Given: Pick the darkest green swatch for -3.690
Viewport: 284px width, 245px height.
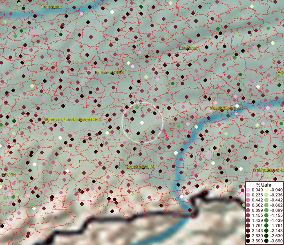Looking at the screenshot, I should tap(266, 241).
